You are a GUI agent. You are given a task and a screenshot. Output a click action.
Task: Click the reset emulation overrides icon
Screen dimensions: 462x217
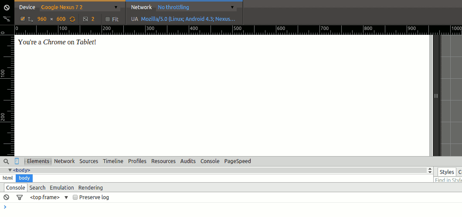(x=7, y=7)
